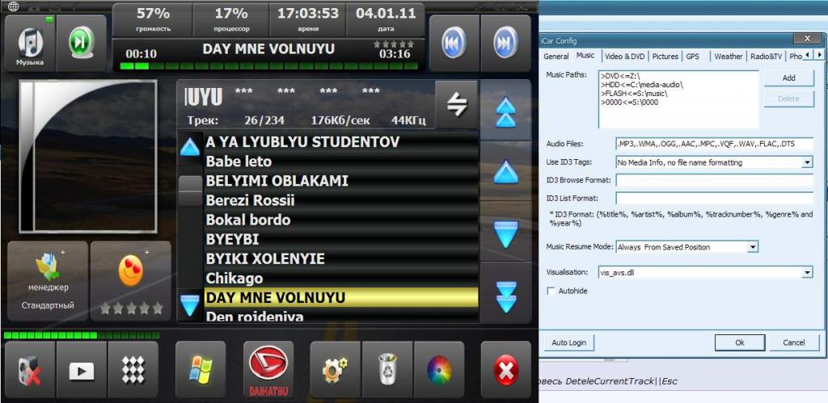The width and height of the screenshot is (828, 403).
Task: Open the Music Resume Mode dropdown
Action: point(752,246)
